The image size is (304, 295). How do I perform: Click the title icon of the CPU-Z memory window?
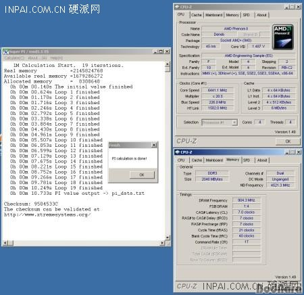click(178, 152)
